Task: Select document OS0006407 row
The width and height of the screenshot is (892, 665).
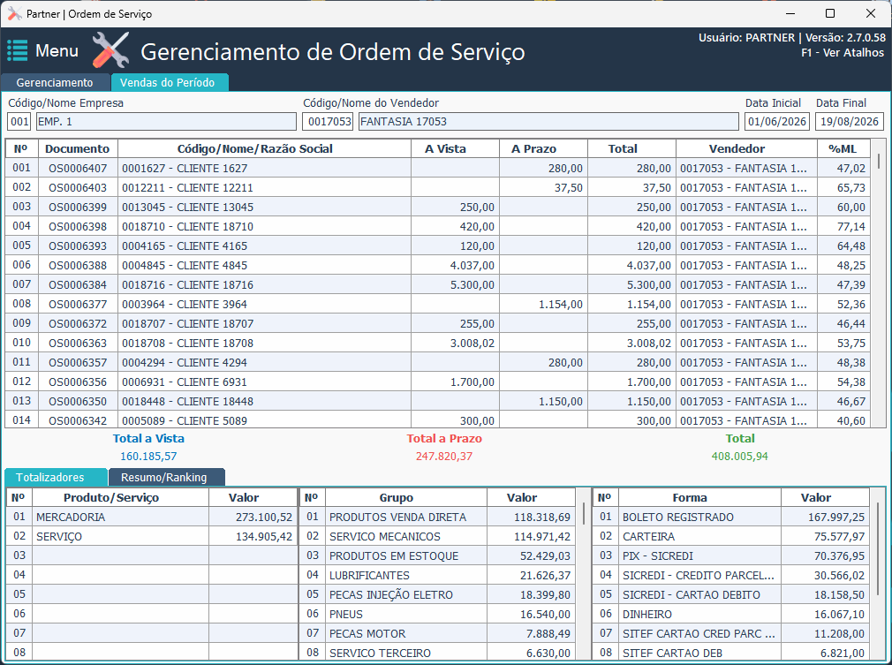Action: point(438,168)
